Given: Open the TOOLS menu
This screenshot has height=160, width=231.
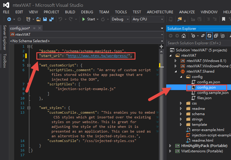Looking at the screenshot, I should pyautogui.click(x=121, y=12).
